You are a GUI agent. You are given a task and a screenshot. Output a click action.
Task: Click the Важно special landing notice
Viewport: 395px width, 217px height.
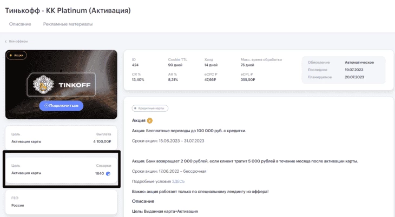coord(200,192)
